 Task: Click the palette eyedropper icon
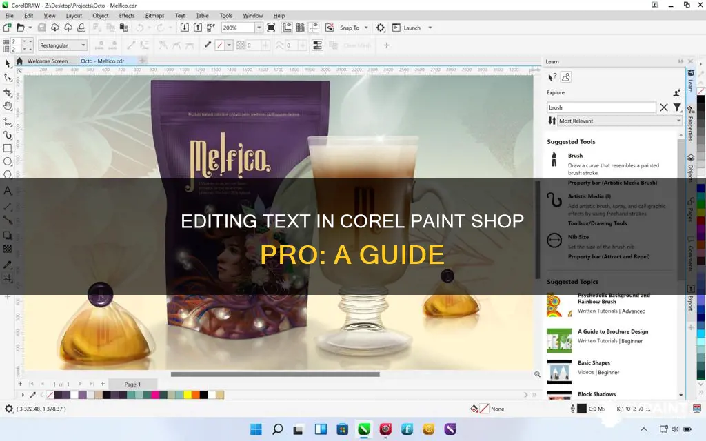[x=32, y=395]
